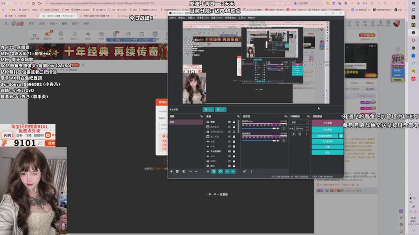Screen dimensions: 419x235
Task: Open the gift box icon in Douyu streamer toolbar
Action: point(101,35)
